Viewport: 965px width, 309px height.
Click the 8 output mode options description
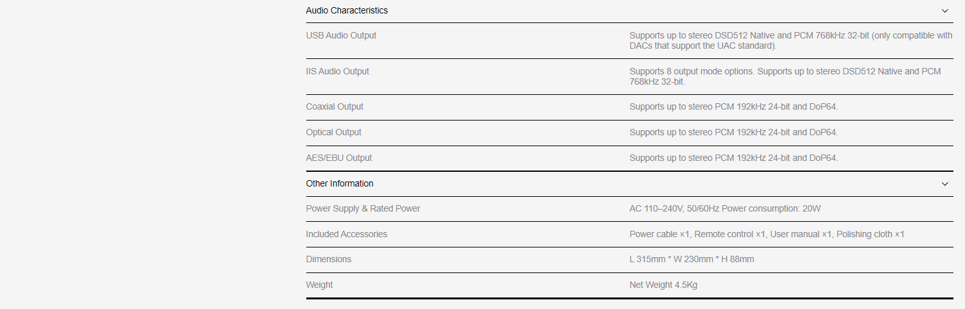(785, 76)
